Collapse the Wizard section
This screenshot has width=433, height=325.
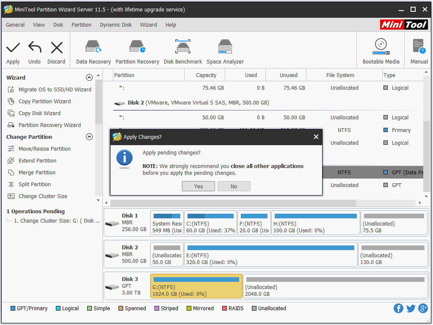[89, 77]
